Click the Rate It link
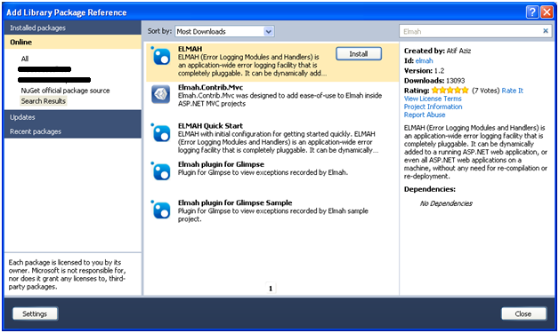Screen dimensions: 559x333 [513, 91]
